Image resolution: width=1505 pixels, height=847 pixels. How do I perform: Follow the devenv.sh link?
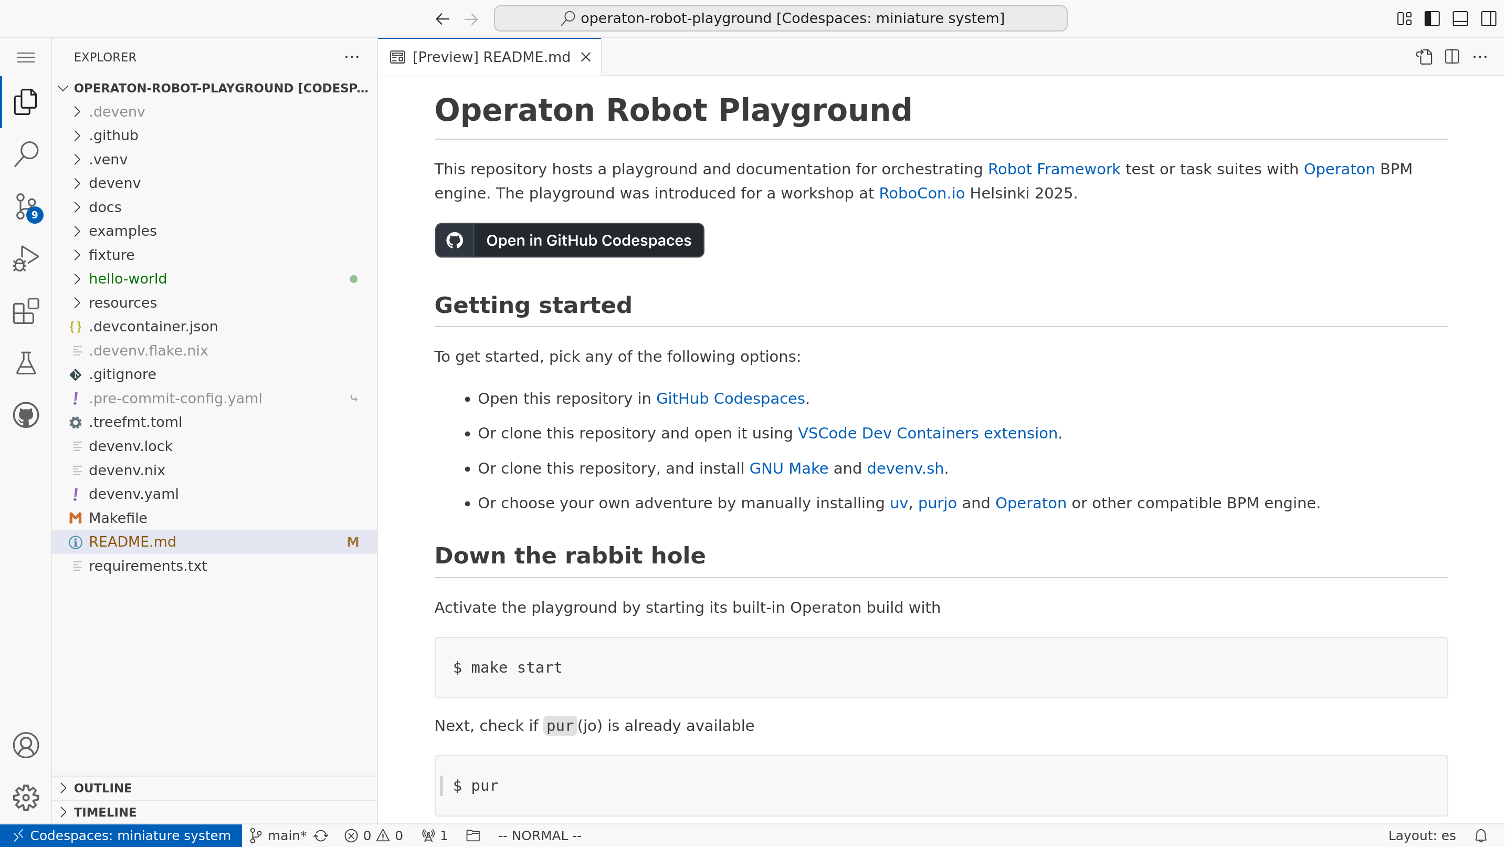click(x=905, y=468)
